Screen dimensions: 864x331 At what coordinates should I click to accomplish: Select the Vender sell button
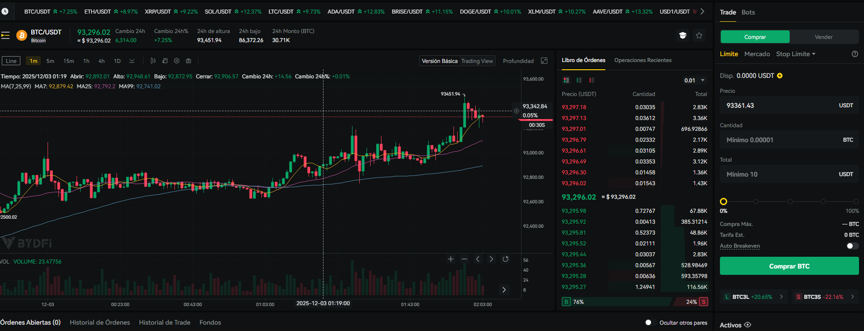pos(823,37)
